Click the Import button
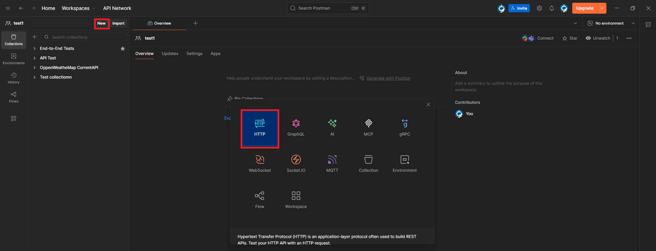This screenshot has height=251, width=656. point(118,23)
